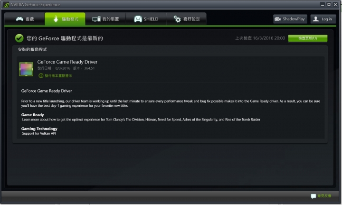Click the green checkmark status icon
The height and width of the screenshot is (205, 342).
tap(19, 38)
